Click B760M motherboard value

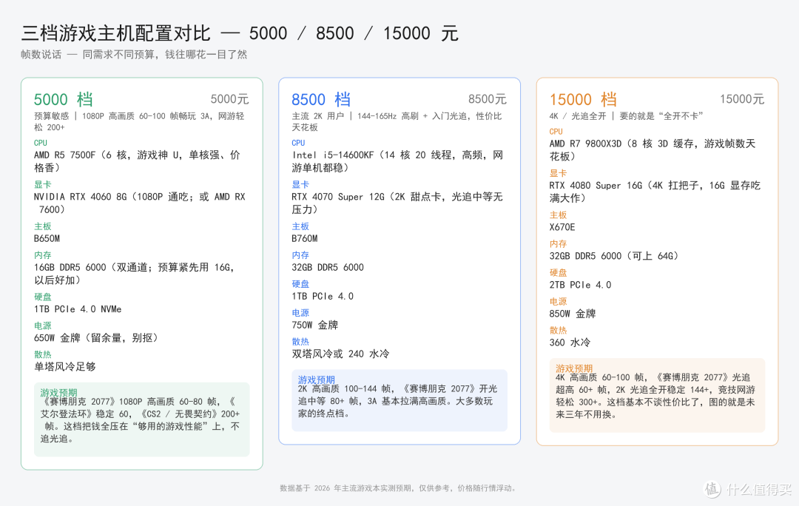[x=305, y=238]
